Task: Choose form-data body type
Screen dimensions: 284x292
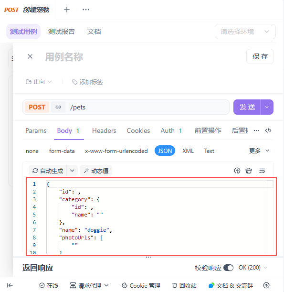Action: tap(62, 151)
